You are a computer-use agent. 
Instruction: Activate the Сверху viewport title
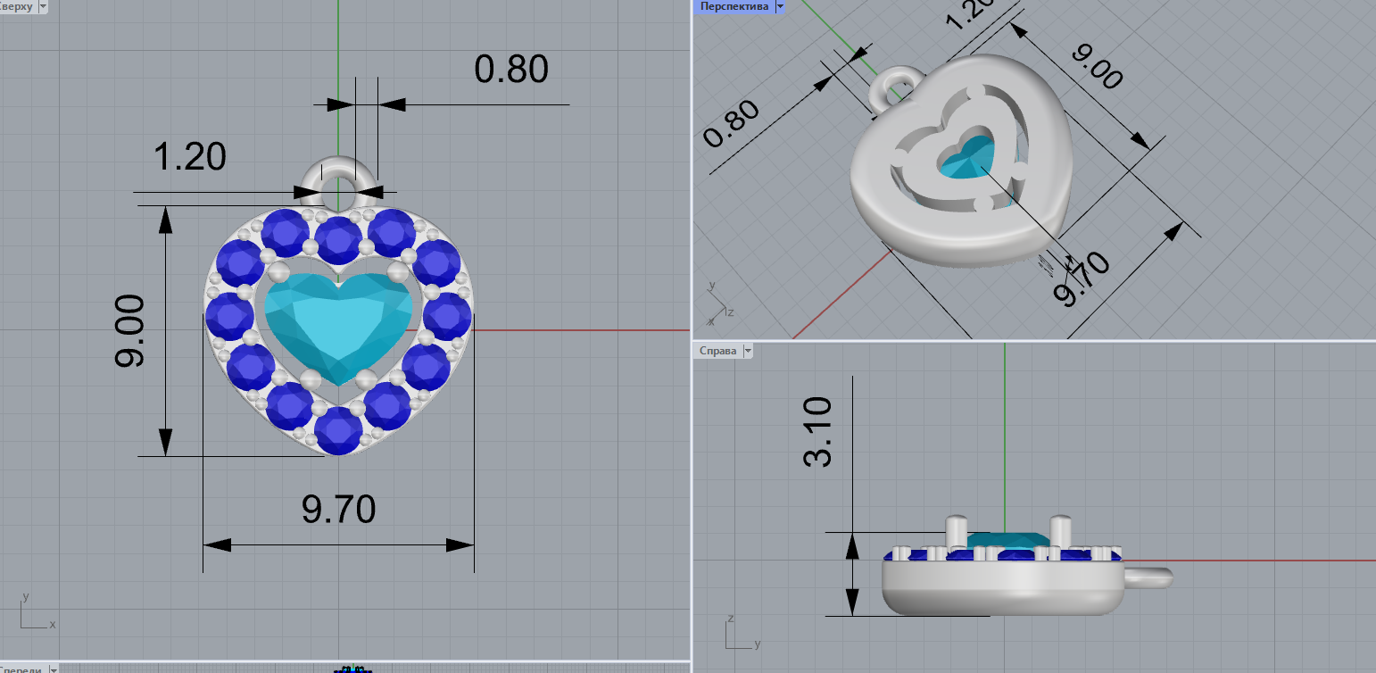(18, 6)
